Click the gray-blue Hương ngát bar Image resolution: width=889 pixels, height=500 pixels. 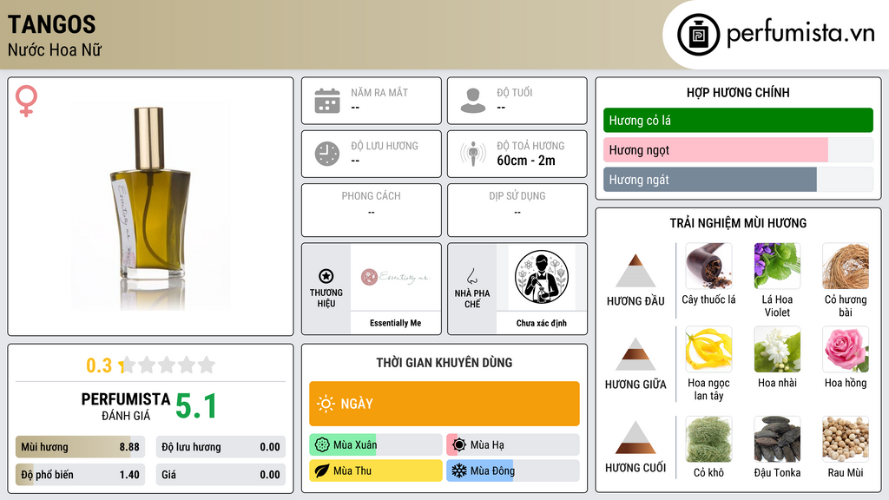click(738, 179)
